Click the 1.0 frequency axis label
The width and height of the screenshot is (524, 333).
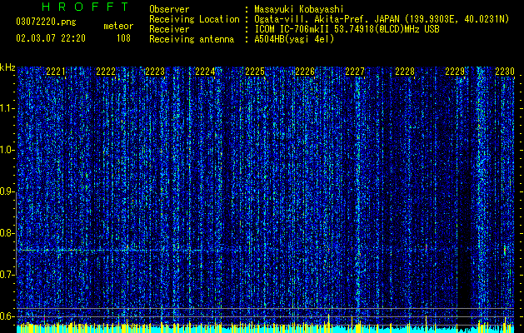7,151
